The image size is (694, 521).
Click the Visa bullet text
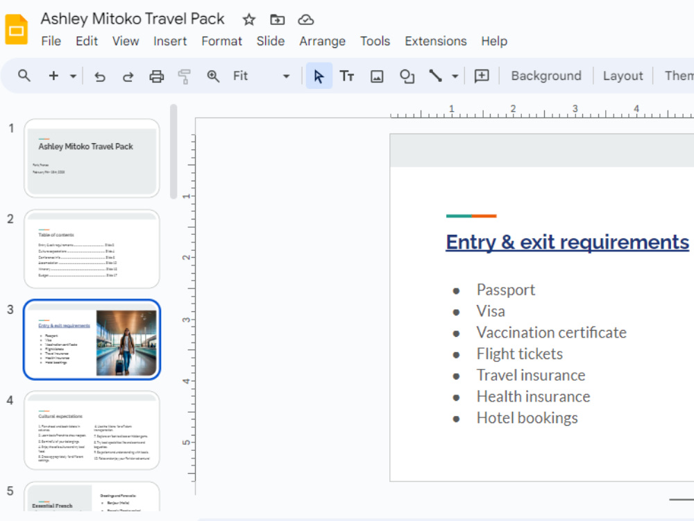click(x=491, y=311)
